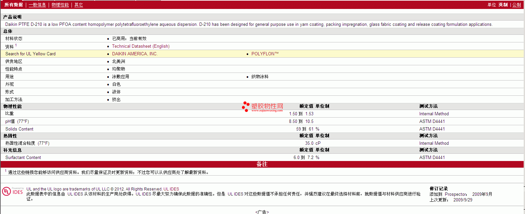Click the 加工方法 row label
The image size is (525, 214).
pos(14,99)
